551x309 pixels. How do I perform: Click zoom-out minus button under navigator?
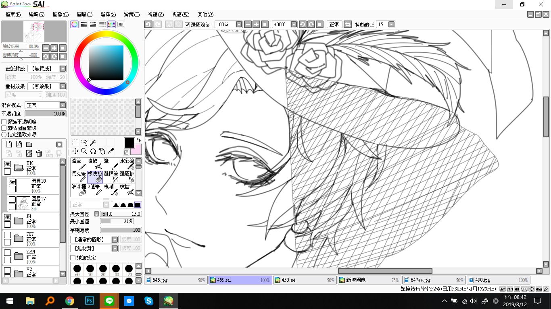(x=46, y=48)
